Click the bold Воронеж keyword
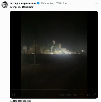Viewport: 101px width, 102px height. [28, 7]
